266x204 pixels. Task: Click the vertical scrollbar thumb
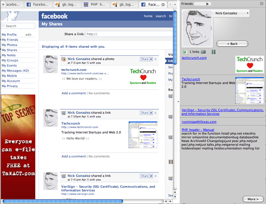175,37
